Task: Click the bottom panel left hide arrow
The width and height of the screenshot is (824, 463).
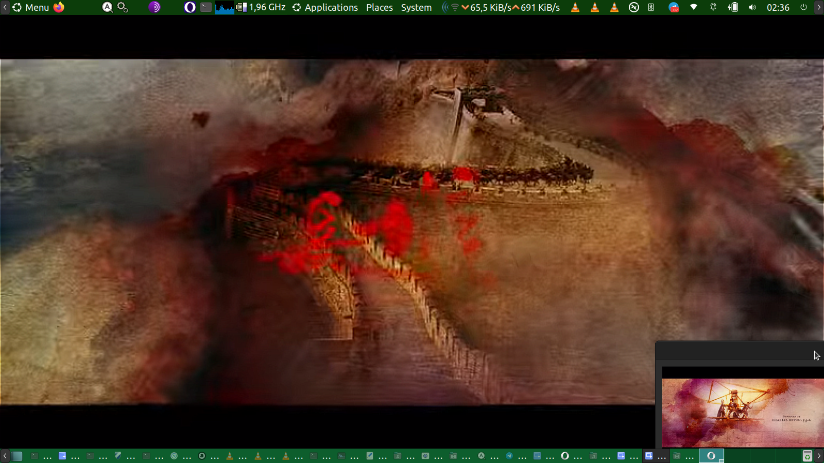Action: click(x=5, y=456)
